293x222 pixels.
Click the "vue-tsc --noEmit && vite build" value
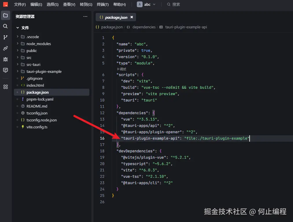coord(177,87)
